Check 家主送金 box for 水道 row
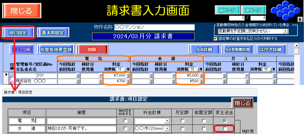The width and height of the screenshot is (304, 134). [x=225, y=129]
